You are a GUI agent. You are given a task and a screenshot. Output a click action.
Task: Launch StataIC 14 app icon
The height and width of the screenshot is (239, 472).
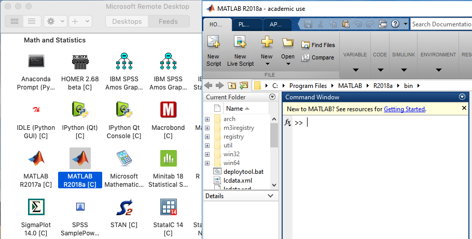[168, 207]
